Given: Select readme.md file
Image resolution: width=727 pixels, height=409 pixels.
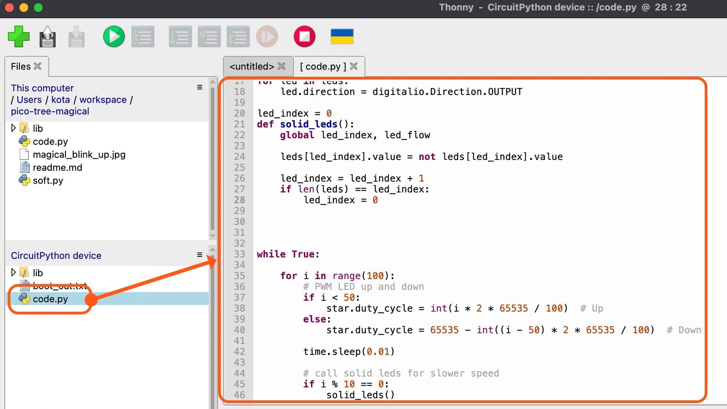Looking at the screenshot, I should (x=57, y=167).
